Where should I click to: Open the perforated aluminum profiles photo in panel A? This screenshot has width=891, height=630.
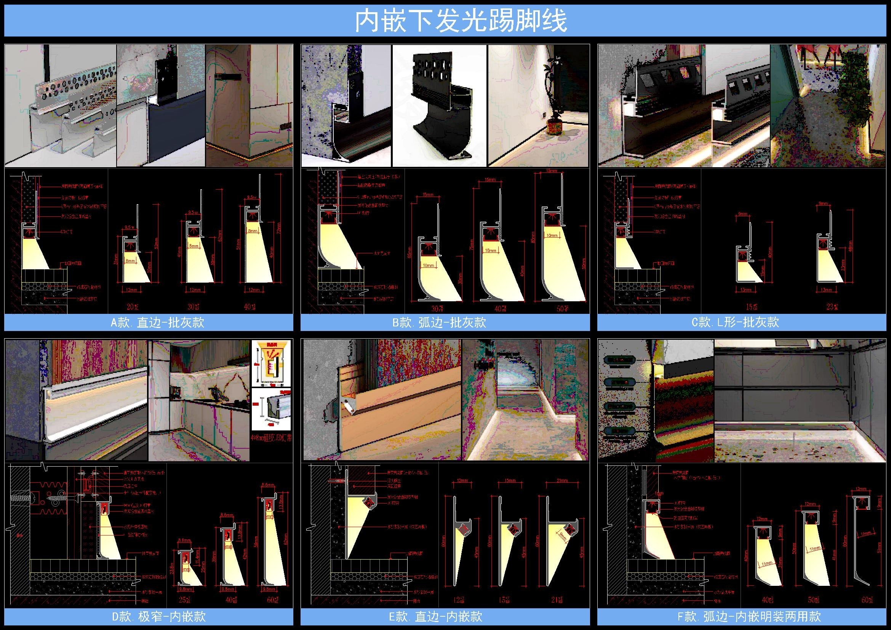pos(61,106)
